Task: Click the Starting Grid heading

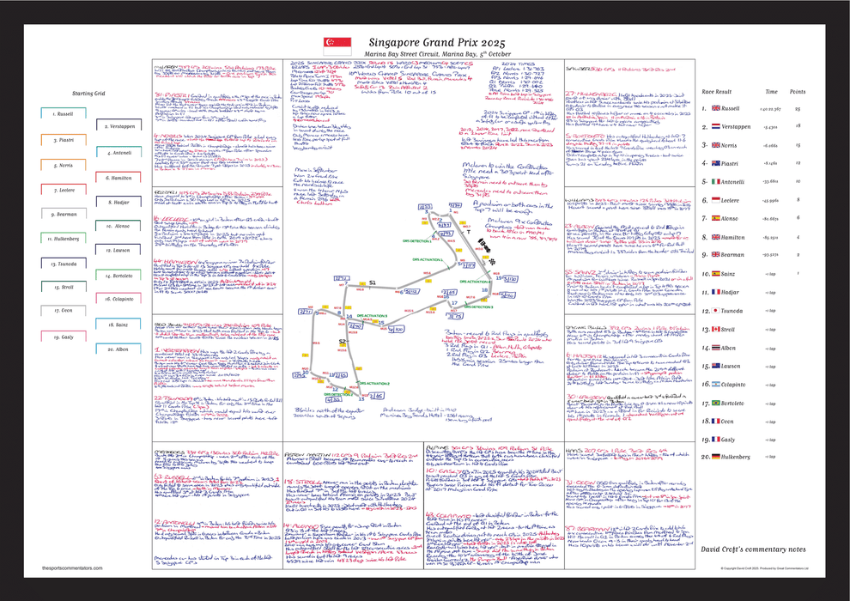Action: (x=88, y=92)
